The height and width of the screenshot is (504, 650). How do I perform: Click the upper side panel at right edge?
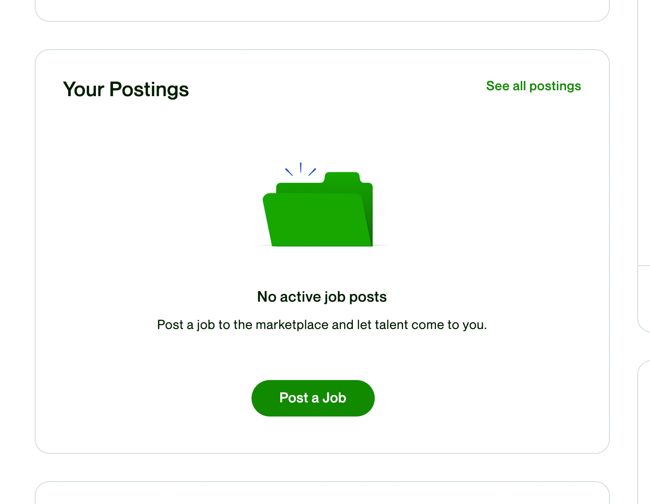tap(644, 137)
